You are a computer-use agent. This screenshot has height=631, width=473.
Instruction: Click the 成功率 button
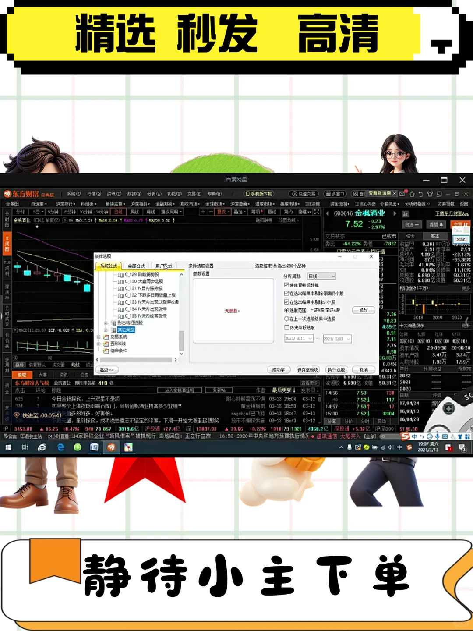click(279, 370)
